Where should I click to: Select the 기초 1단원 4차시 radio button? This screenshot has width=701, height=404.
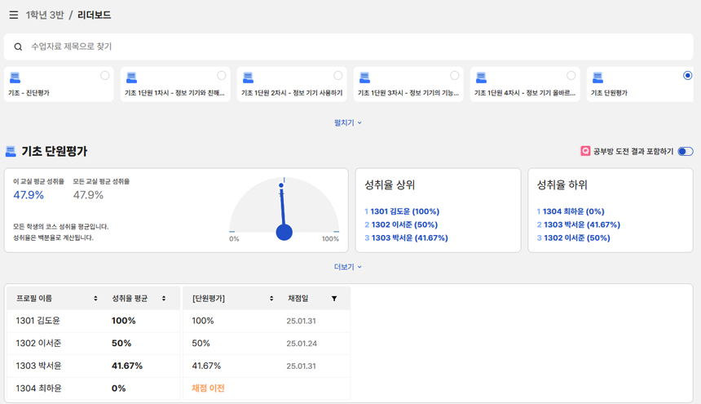point(571,76)
